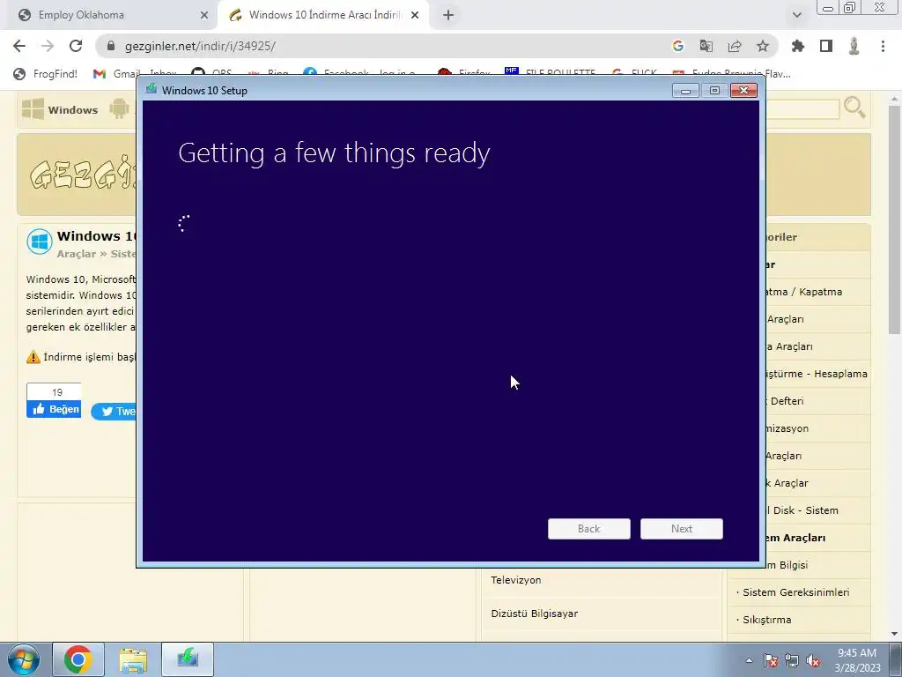Screen dimensions: 902x677
Task: Click the webpage vertical scrollbar thumb
Action: pyautogui.click(x=894, y=219)
